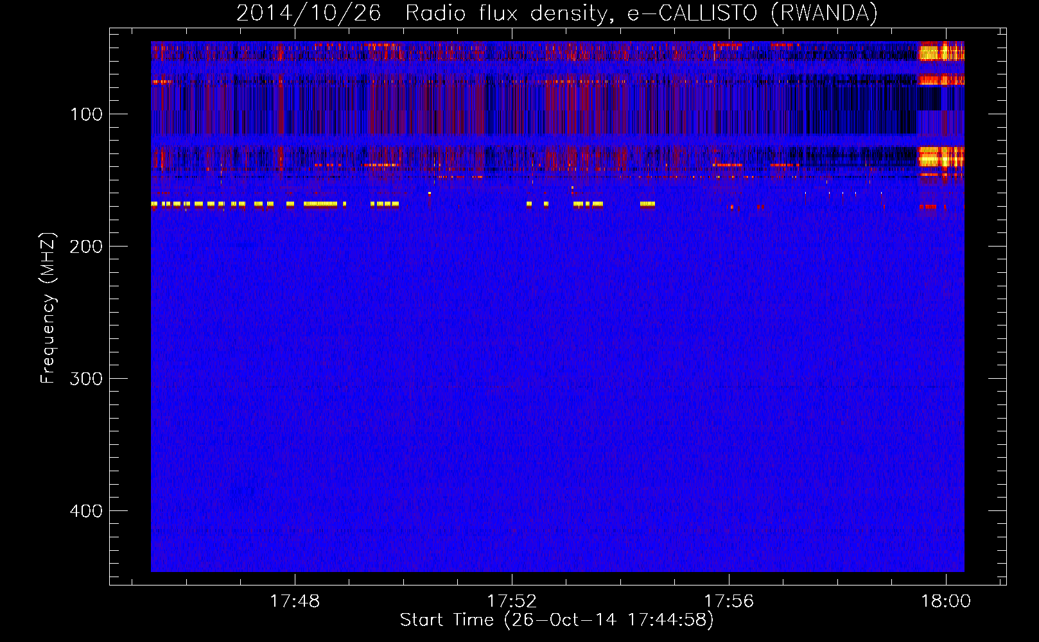
Task: Click the date "2014/10/26" in the title
Action: pyautogui.click(x=309, y=13)
